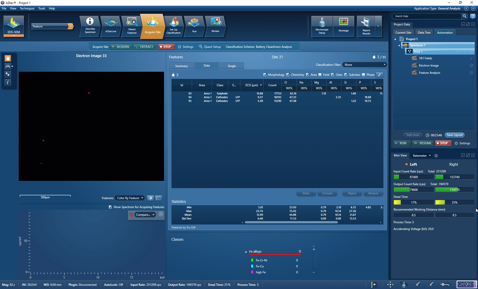
Task: Open the Describe Specimen step
Action: (x=90, y=26)
